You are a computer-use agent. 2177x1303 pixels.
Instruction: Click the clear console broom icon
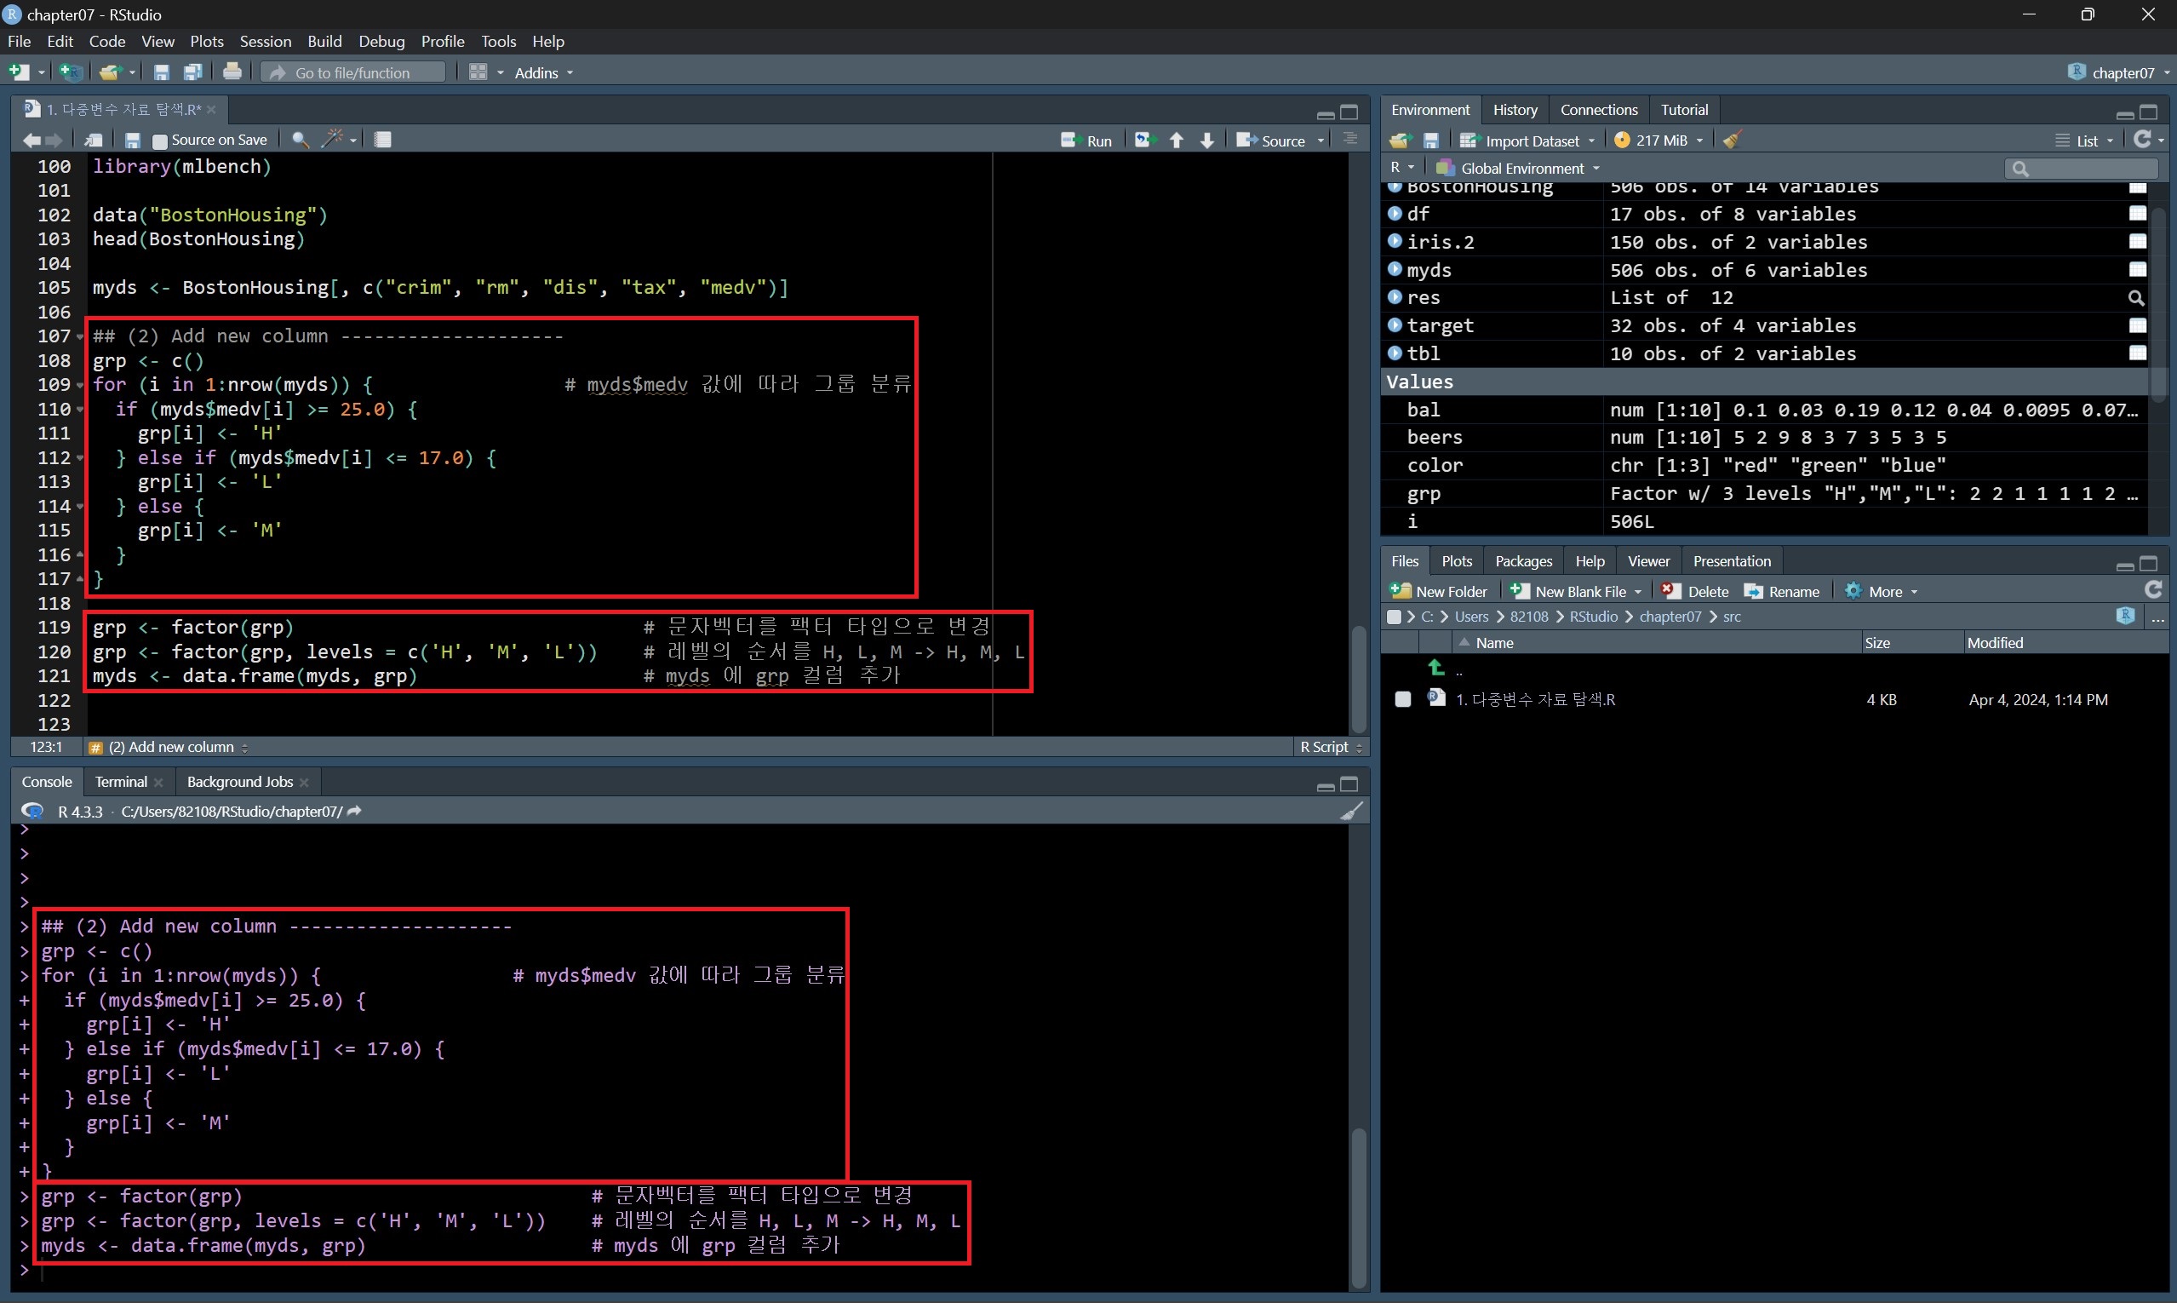[x=1352, y=812]
